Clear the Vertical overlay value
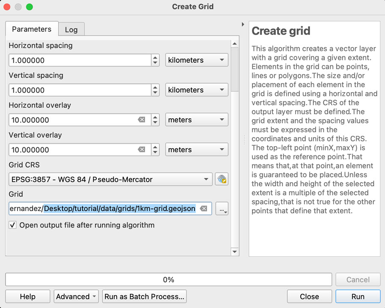Image resolution: width=385 pixels, height=308 pixels. pos(142,150)
